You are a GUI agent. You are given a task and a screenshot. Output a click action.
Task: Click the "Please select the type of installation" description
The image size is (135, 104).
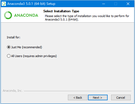click(x=87, y=18)
